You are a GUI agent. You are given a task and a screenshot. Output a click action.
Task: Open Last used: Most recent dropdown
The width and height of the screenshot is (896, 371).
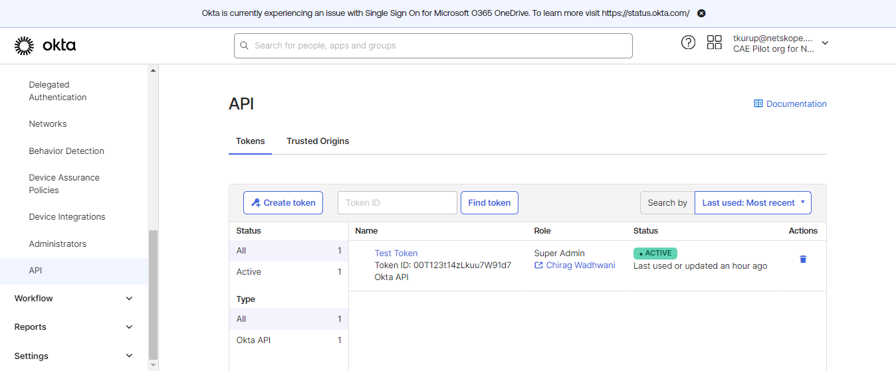click(753, 203)
